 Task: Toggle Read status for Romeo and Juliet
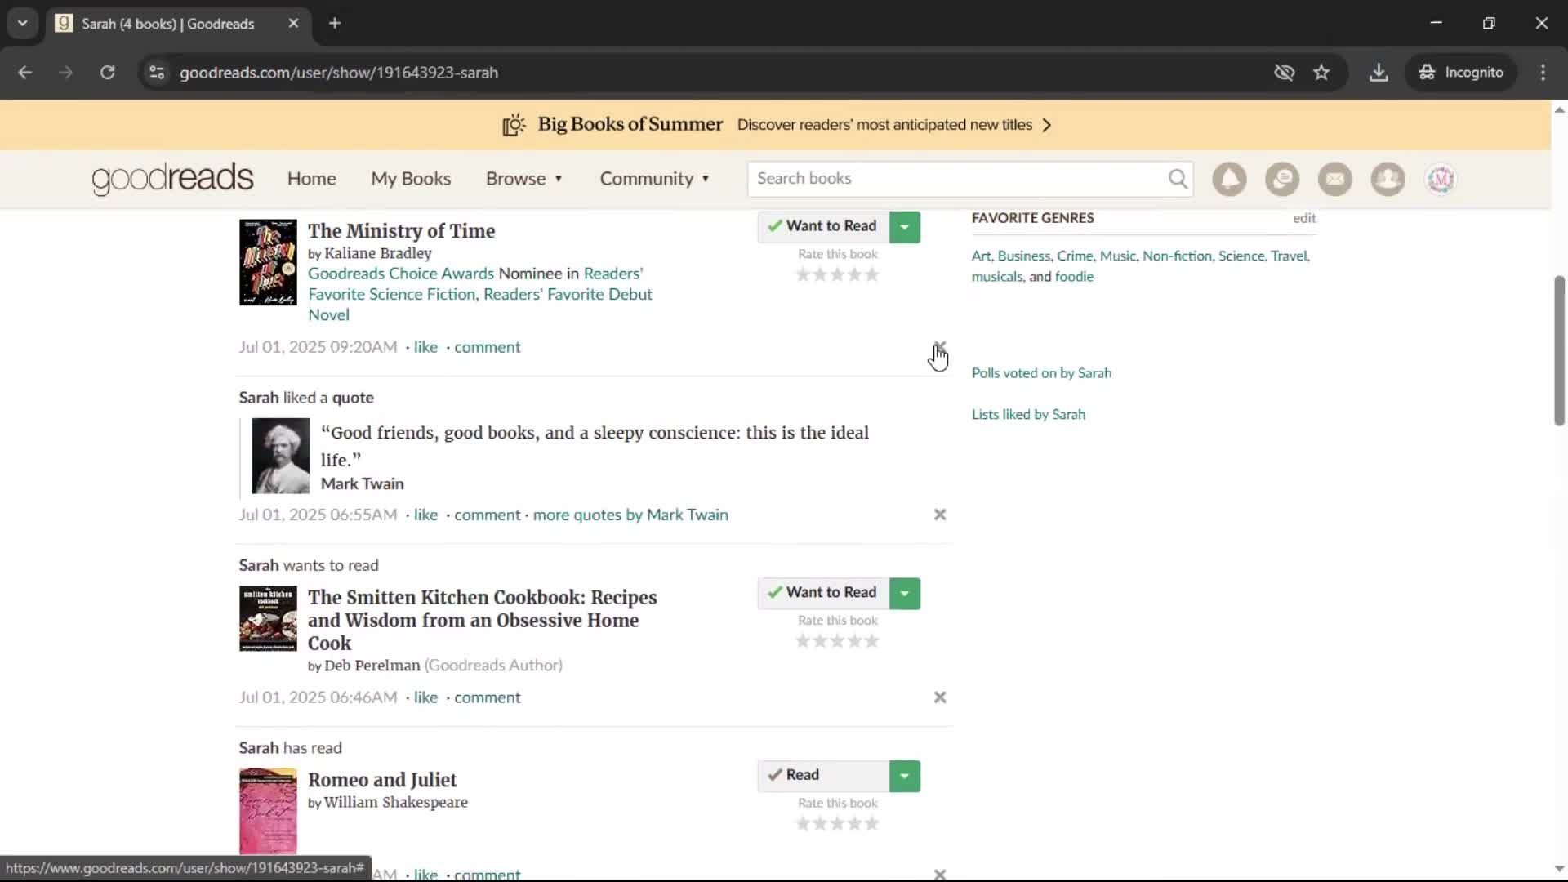tap(823, 776)
